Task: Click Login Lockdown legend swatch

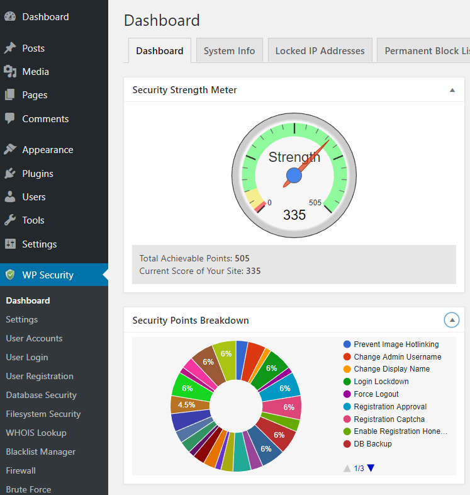Action: point(347,382)
